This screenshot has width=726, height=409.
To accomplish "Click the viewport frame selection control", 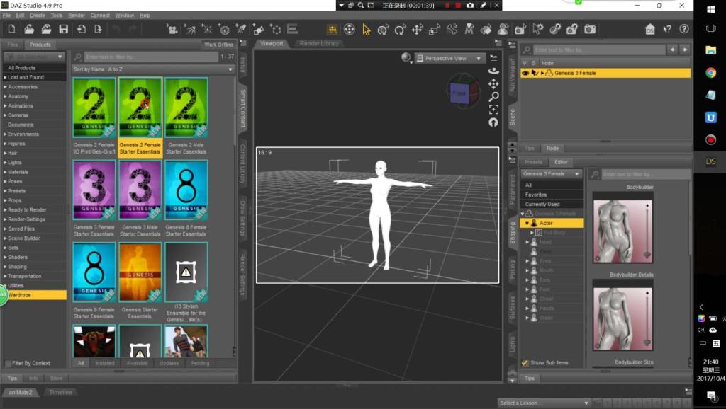I will [x=493, y=110].
